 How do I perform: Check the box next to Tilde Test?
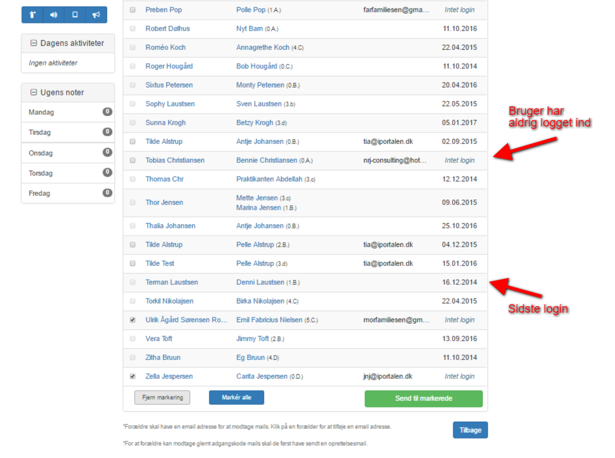coord(132,263)
